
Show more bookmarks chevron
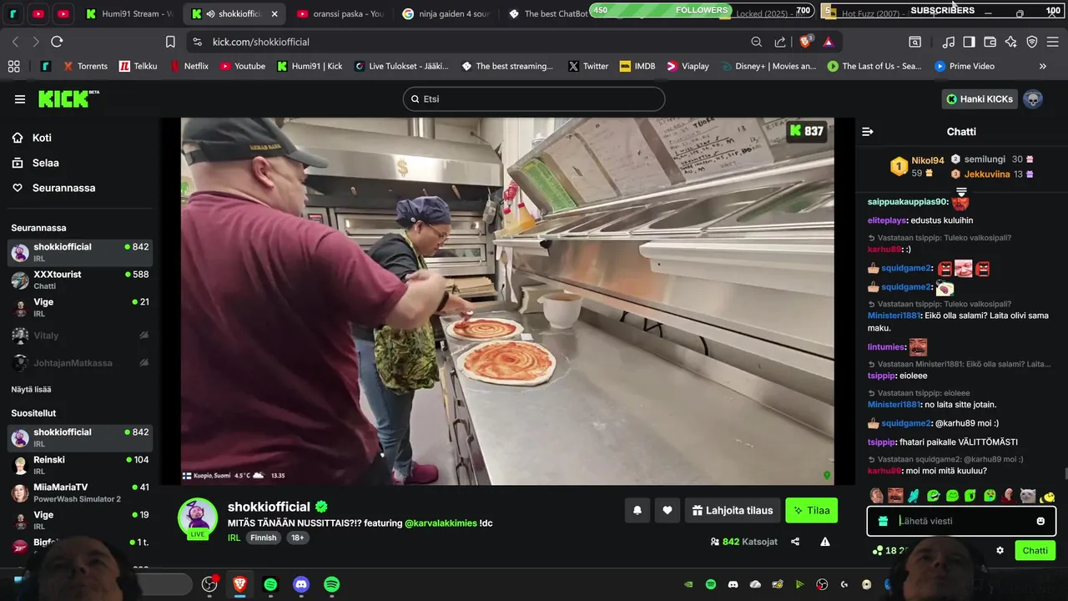point(1042,66)
